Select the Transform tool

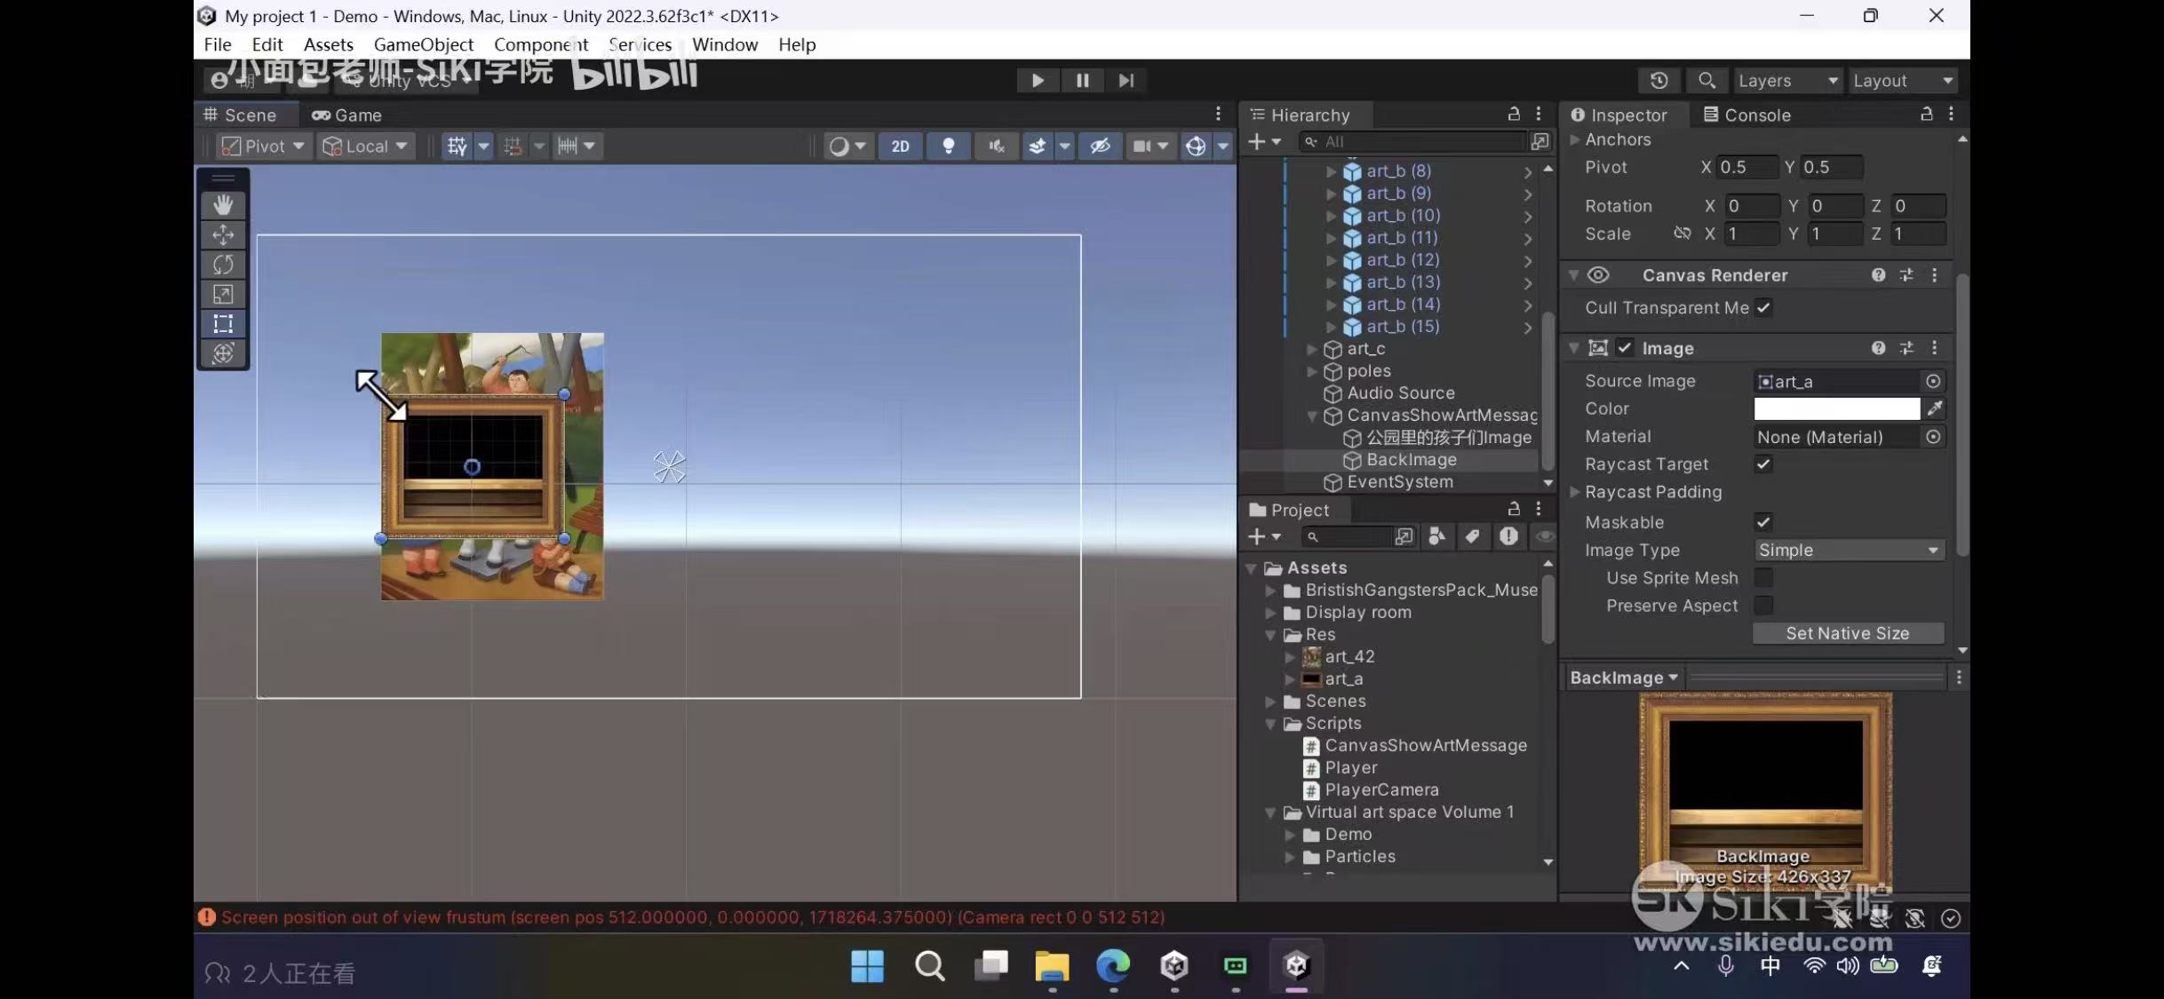pos(223,353)
